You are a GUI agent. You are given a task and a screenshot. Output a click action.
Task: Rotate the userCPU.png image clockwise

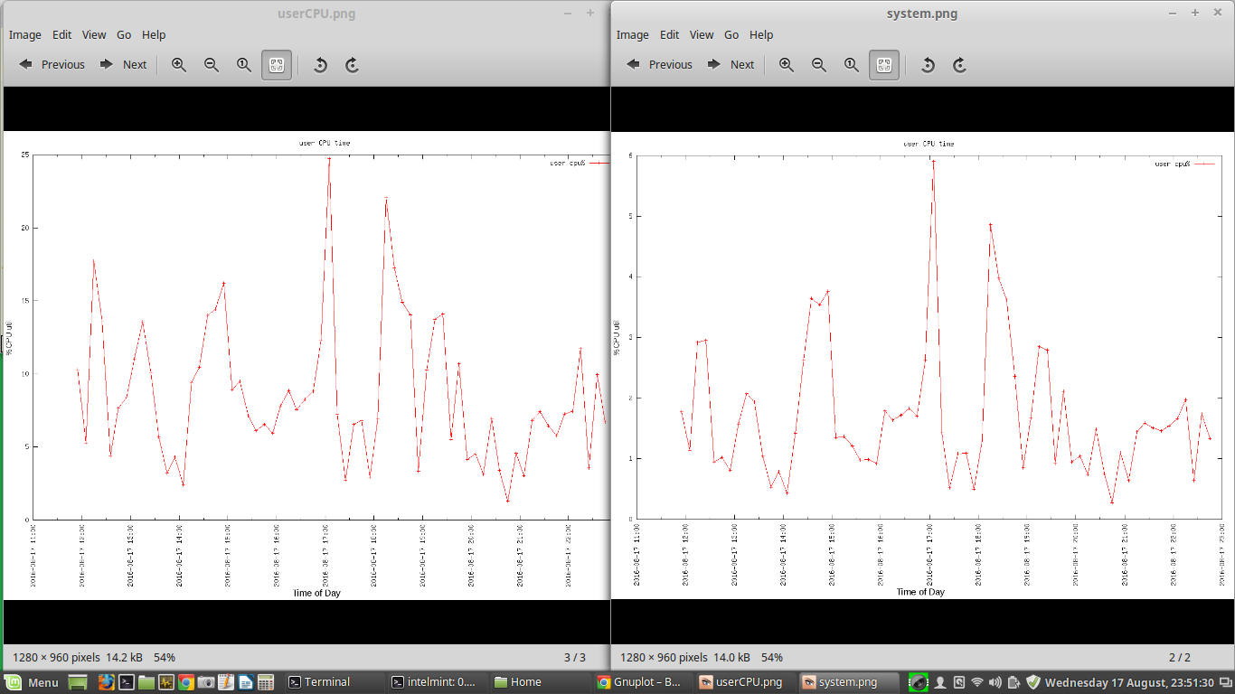point(353,64)
